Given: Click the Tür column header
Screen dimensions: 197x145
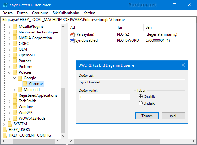Looking at the screenshot, I should click(129, 27).
